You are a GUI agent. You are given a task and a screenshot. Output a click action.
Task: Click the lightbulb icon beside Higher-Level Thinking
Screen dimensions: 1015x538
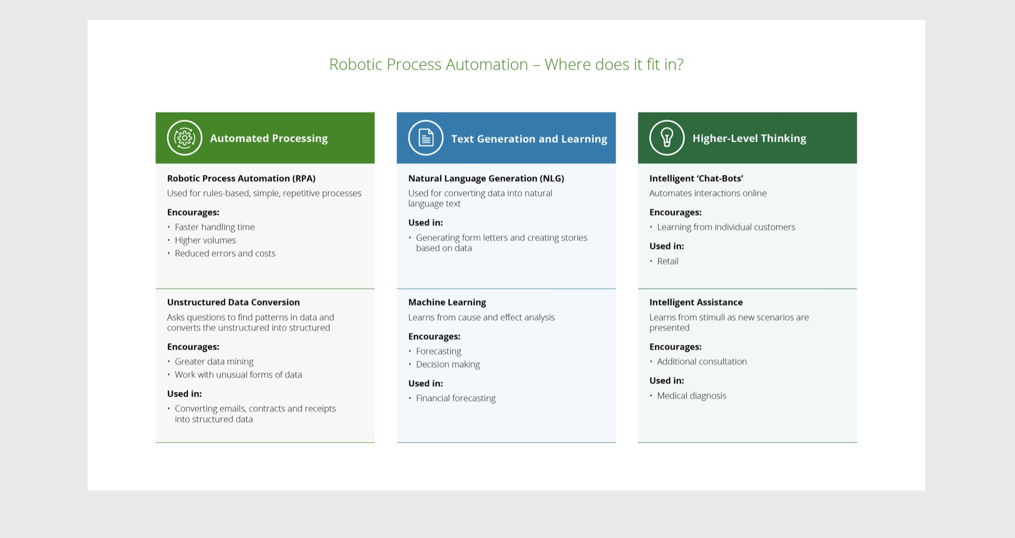[x=667, y=138]
